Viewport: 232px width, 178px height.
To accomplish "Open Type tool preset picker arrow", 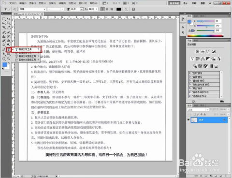I will coord(9,9).
